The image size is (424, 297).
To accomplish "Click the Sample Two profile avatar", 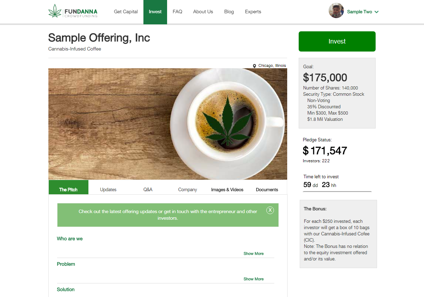I will pyautogui.click(x=336, y=11).
